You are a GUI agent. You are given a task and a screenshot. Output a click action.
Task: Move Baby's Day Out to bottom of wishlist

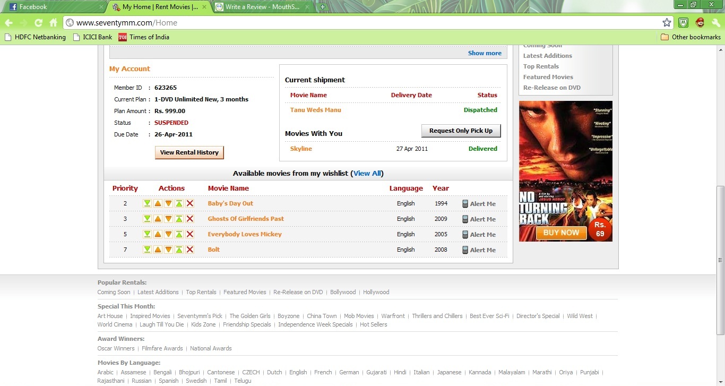147,203
